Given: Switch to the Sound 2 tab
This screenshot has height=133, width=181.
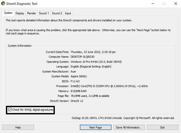Looking at the screenshot, I should [x=57, y=13].
